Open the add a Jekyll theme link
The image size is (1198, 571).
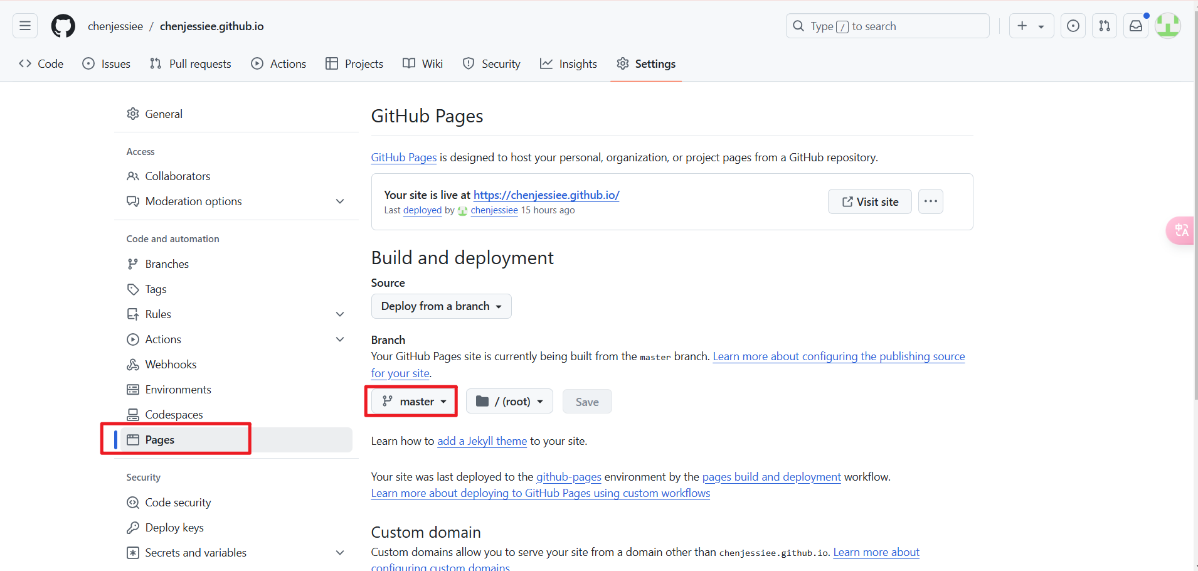(482, 440)
